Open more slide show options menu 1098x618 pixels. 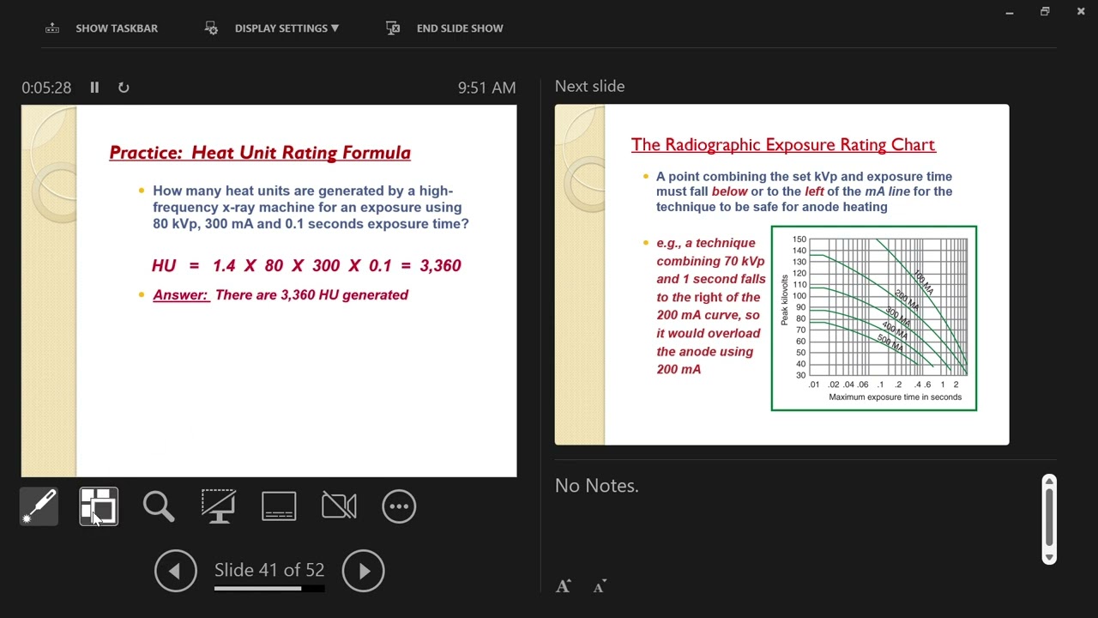coord(399,506)
